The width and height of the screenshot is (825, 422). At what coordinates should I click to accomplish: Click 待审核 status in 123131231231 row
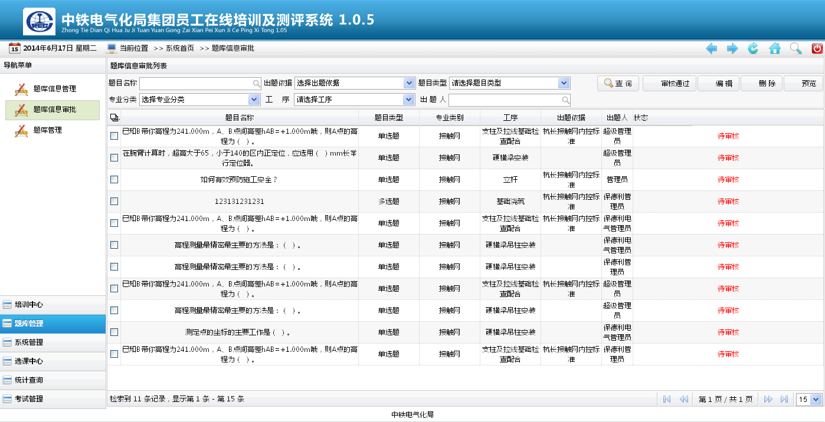pos(728,202)
